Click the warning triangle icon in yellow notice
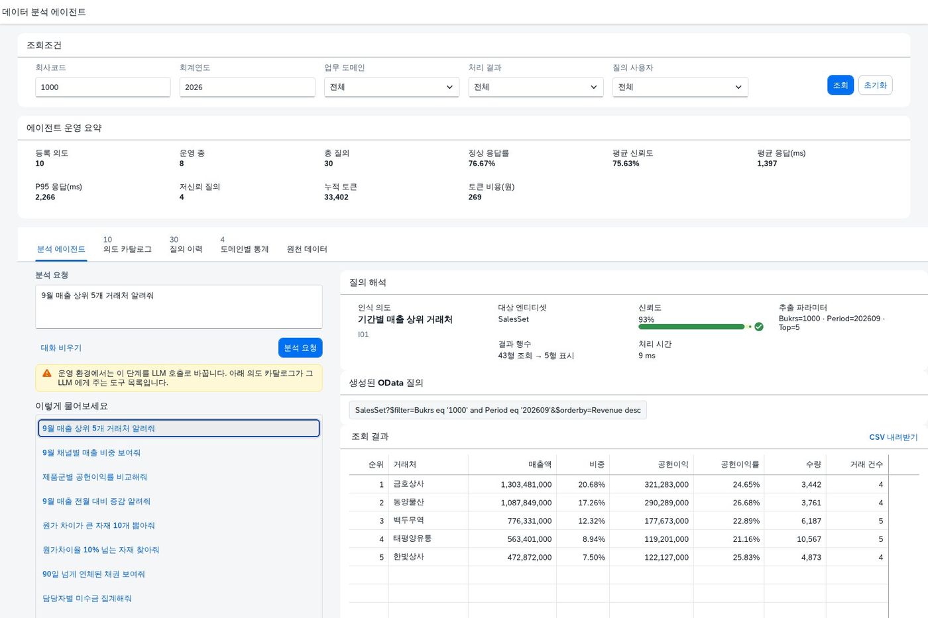Image resolution: width=928 pixels, height=618 pixels. click(x=47, y=374)
